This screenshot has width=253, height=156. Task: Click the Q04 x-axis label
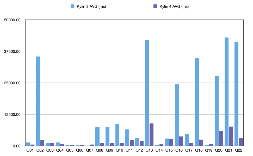coord(60,150)
